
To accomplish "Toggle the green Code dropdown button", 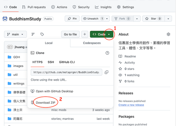I will click(x=101, y=34).
